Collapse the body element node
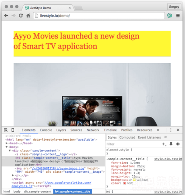 point(7,147)
